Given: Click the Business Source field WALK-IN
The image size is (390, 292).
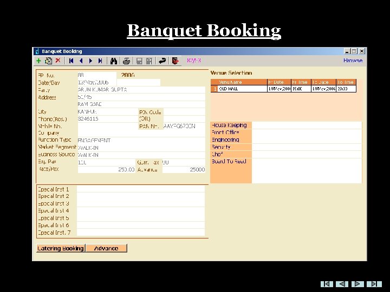Looking at the screenshot, I should point(141,155).
